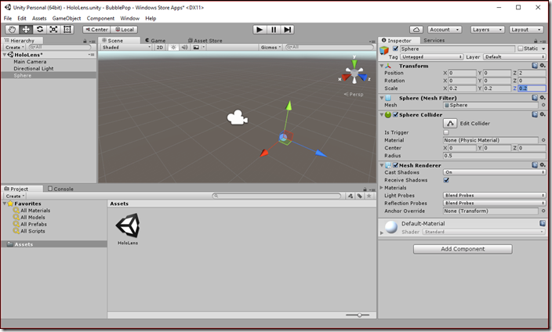Toggle Local handle orientation
The height and width of the screenshot is (332, 552).
point(124,30)
